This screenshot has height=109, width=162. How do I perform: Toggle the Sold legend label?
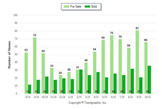[x=94, y=7]
